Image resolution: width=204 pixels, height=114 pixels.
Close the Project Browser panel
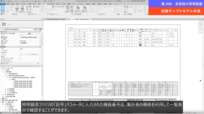coord(42,66)
